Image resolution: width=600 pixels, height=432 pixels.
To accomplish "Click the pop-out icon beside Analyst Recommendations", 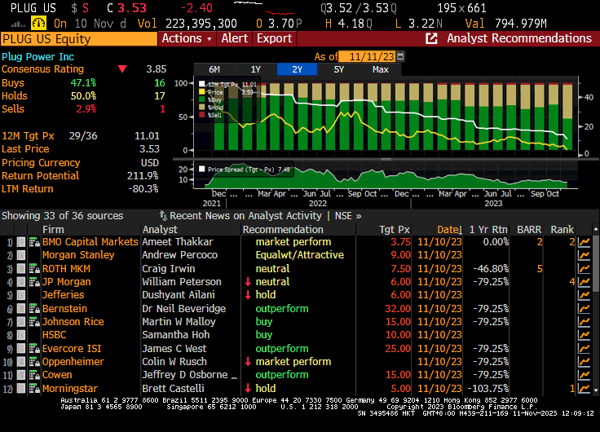I will pyautogui.click(x=431, y=38).
